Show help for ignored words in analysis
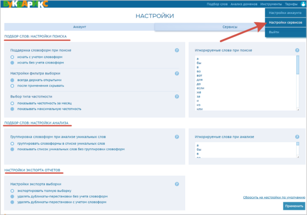Viewport: 307px width, 215px height. [x=297, y=137]
